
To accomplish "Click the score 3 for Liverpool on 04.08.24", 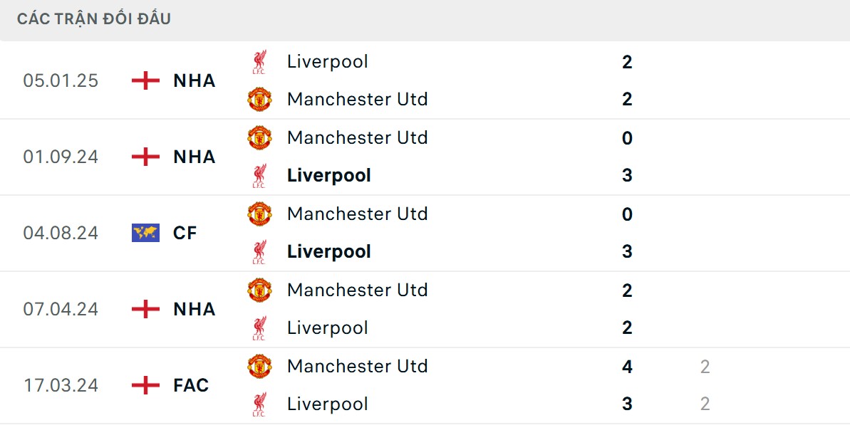I will 626,251.
